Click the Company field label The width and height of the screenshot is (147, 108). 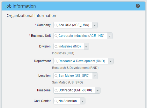[x=44, y=25]
